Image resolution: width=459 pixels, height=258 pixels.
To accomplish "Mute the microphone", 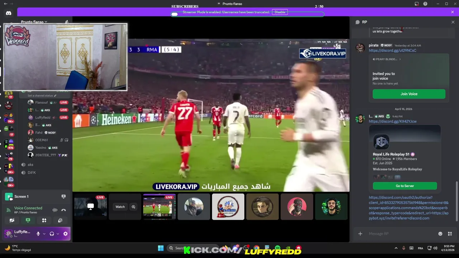I will (38, 234).
